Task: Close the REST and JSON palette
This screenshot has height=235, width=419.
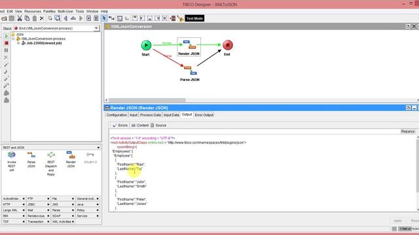Action: (98, 148)
